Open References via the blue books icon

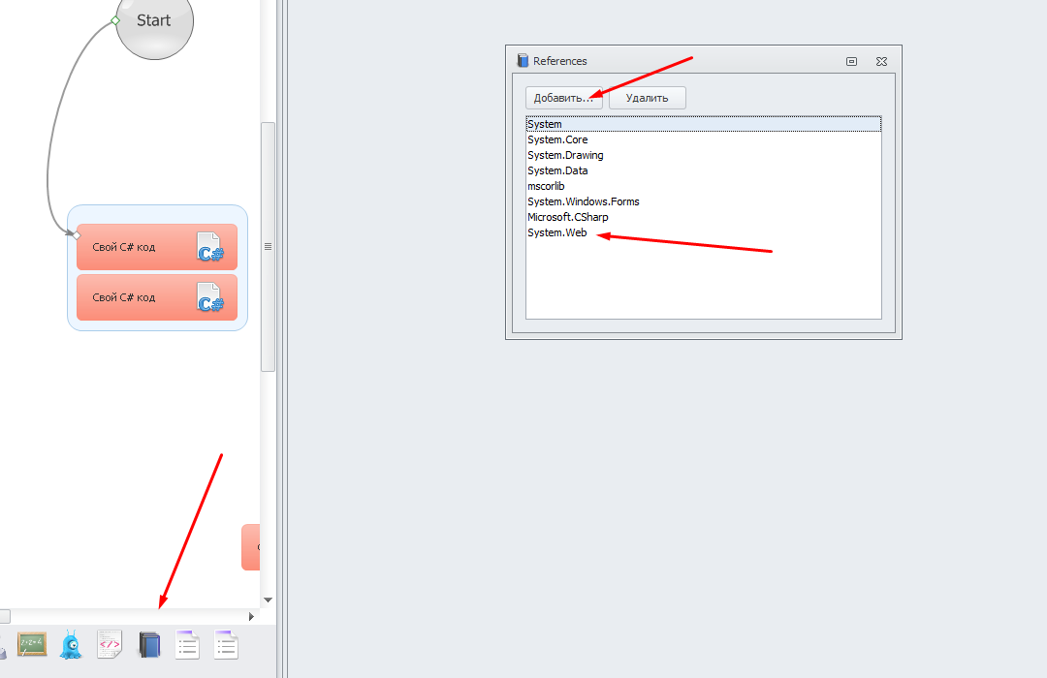[149, 645]
